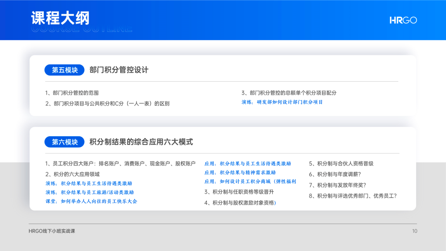The image size is (446, 251).
Task: Click item 1、部门积分管控的范围
Action: click(72, 93)
